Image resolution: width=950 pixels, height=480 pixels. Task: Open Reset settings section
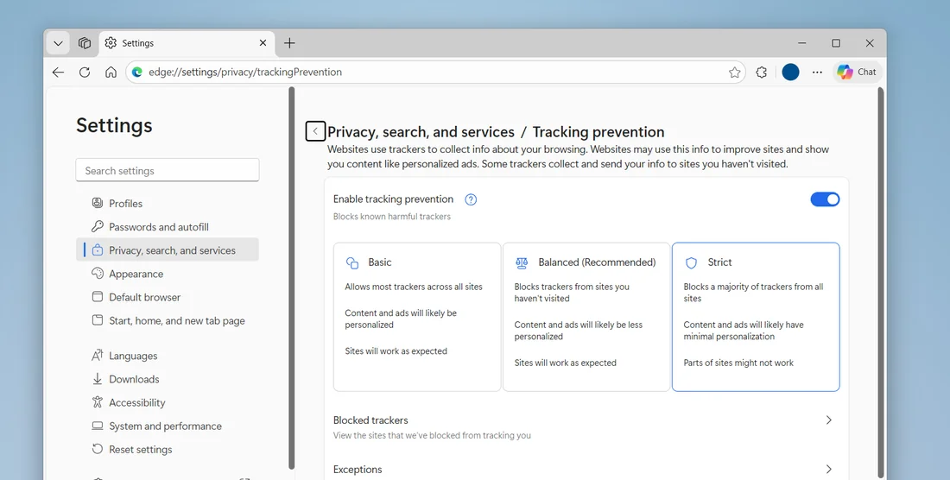[168, 449]
